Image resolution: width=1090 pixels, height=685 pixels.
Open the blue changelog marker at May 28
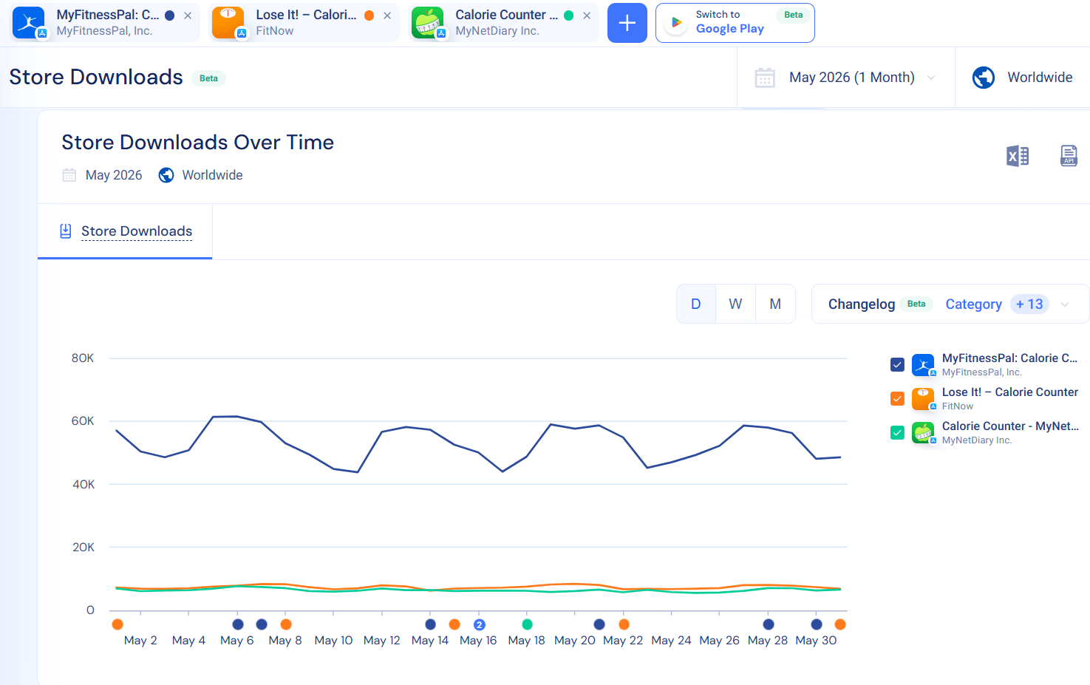769,624
